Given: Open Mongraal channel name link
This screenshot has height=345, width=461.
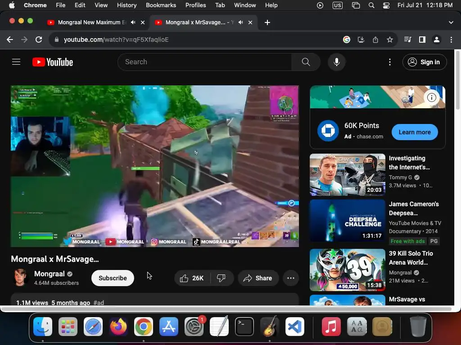Looking at the screenshot, I should point(50,274).
